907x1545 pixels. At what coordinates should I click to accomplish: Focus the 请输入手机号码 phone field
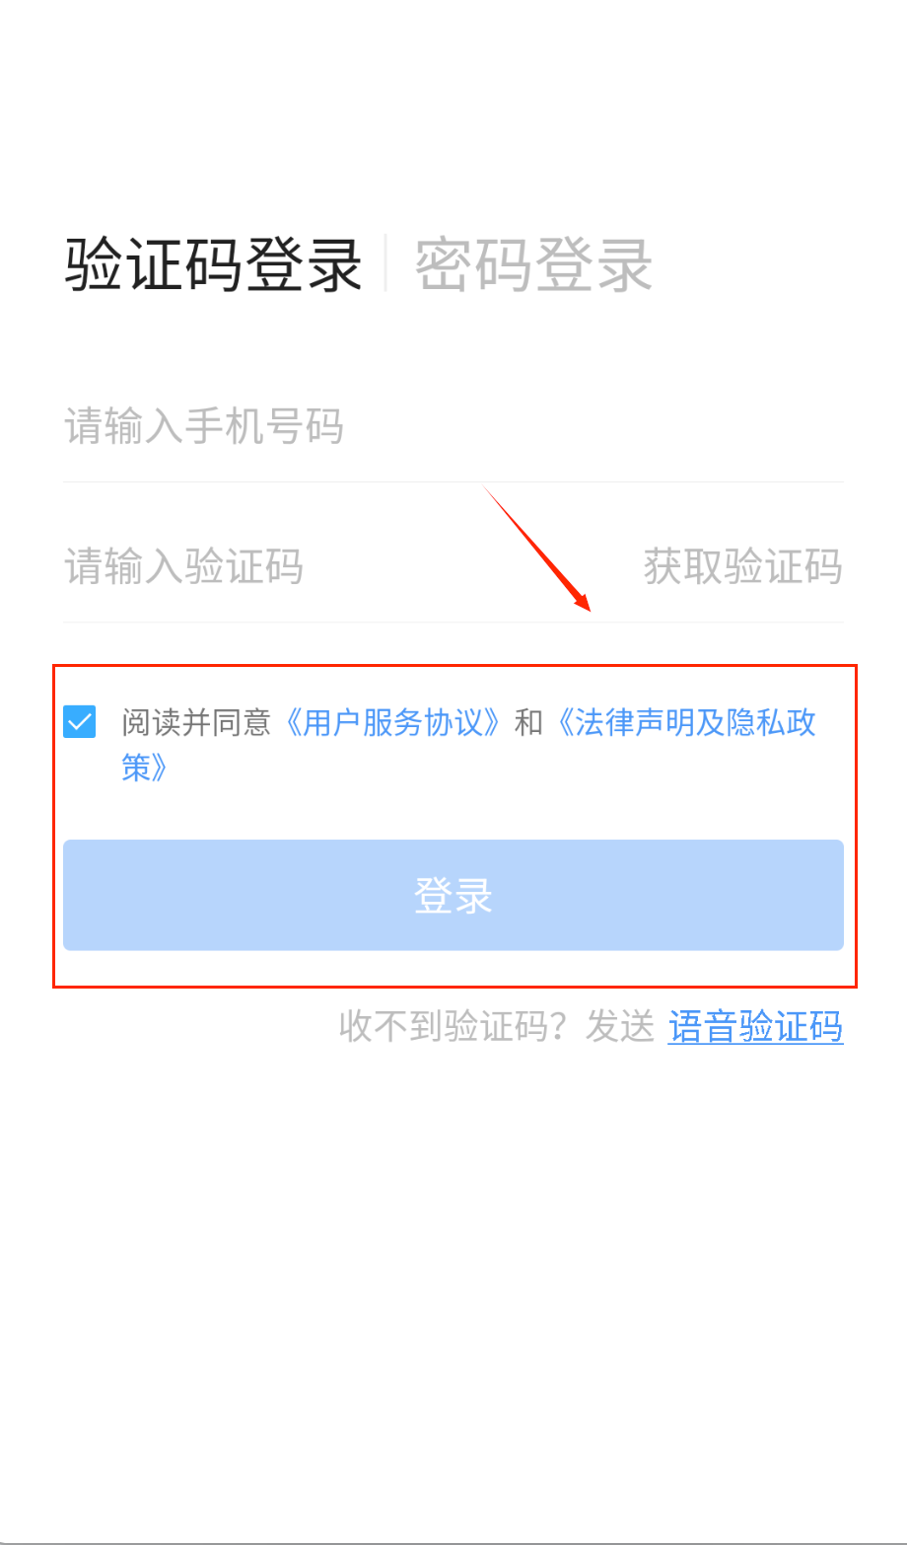[453, 427]
